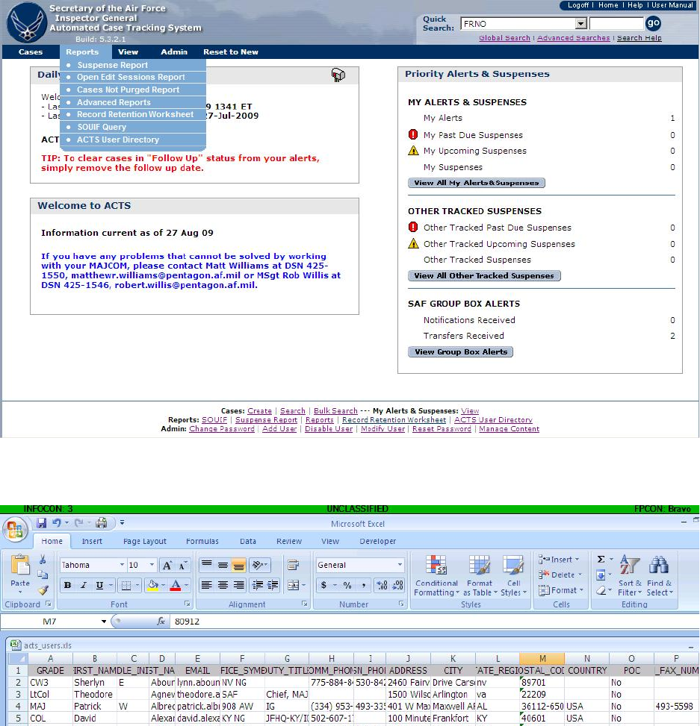
Task: Toggle Underline formatting in Excel
Action: pos(99,585)
